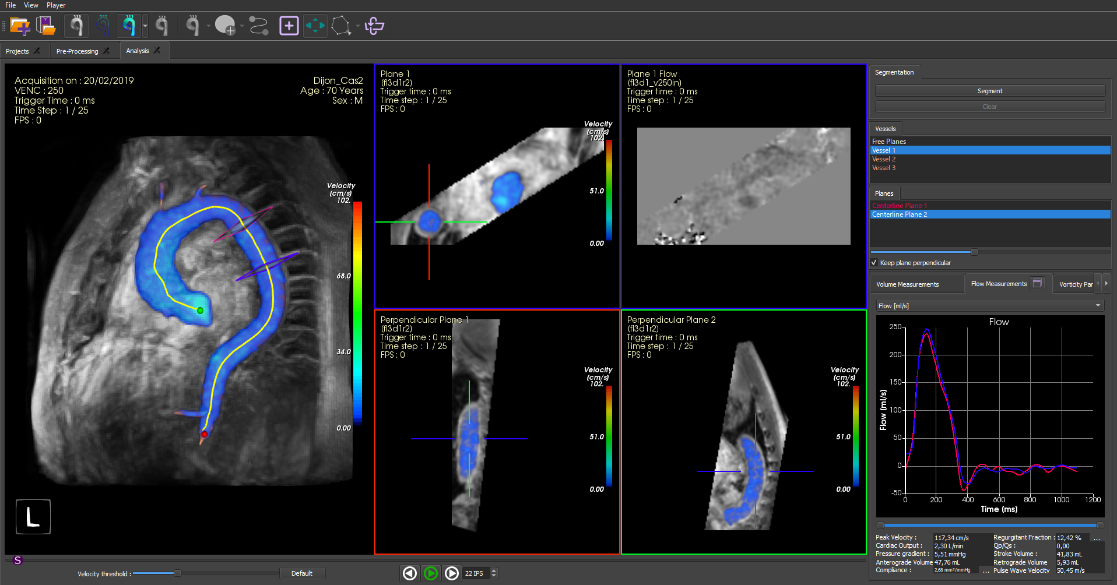The width and height of the screenshot is (1117, 585).
Task: Click the Default velocity threshold button
Action: (x=302, y=573)
